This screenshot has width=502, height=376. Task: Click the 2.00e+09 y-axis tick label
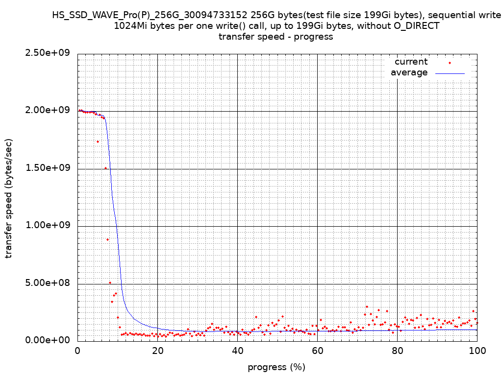(49, 110)
